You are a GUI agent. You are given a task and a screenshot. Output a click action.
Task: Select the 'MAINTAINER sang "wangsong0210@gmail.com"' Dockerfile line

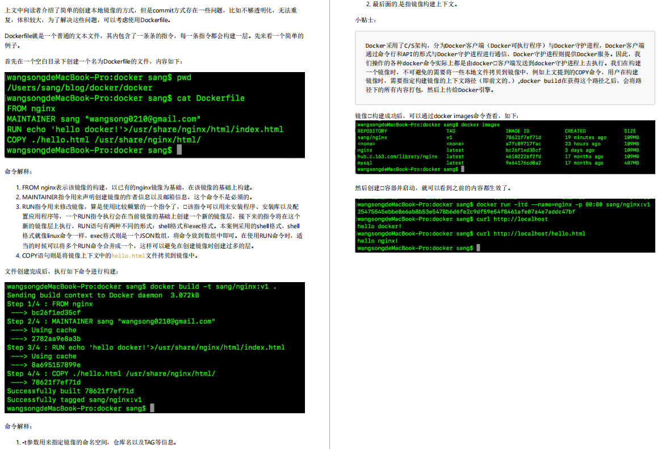coord(103,119)
